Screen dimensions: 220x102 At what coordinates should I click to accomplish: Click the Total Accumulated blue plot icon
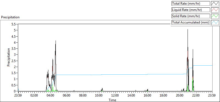coord(215,22)
